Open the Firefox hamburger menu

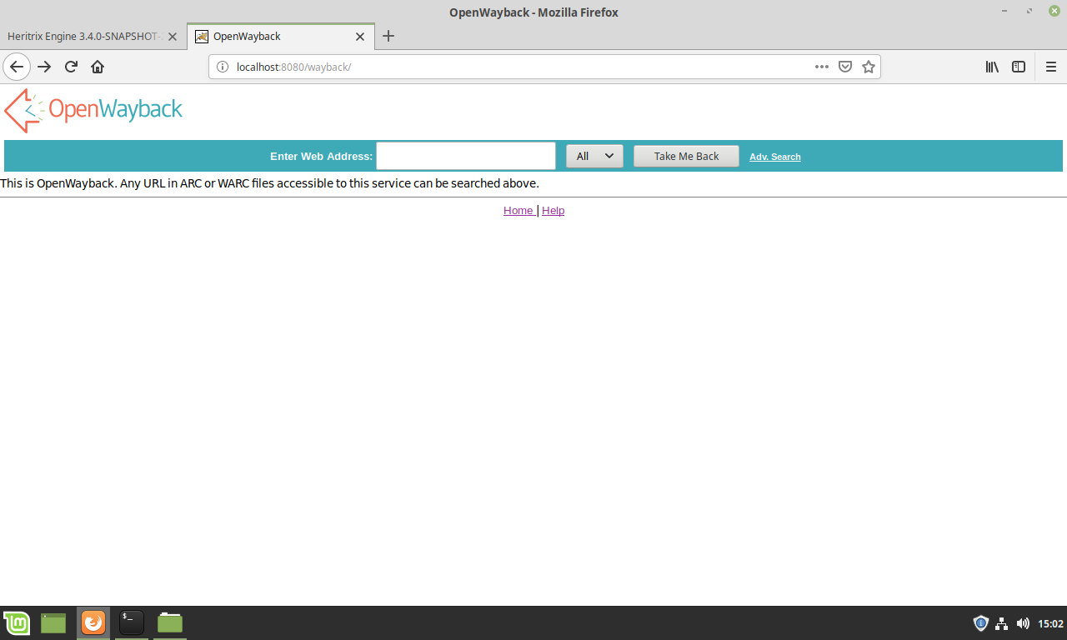[x=1051, y=67]
